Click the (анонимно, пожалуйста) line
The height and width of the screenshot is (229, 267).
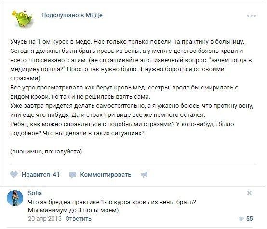coord(46,152)
